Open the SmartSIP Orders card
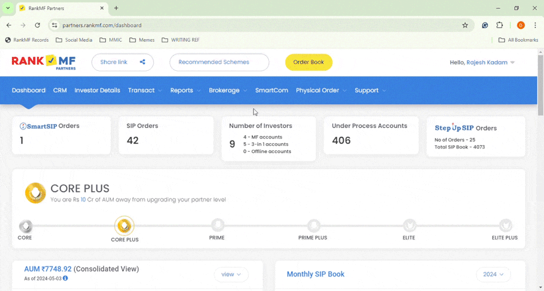The image size is (544, 291). [x=61, y=135]
